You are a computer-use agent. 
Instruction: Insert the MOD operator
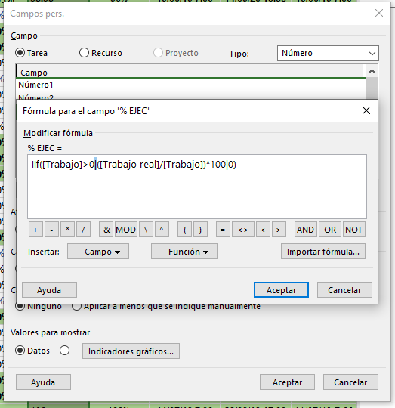coord(126,230)
